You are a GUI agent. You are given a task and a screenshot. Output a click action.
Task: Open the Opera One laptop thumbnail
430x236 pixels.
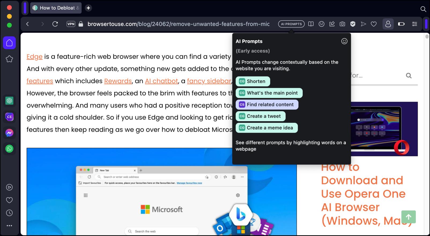click(384, 129)
